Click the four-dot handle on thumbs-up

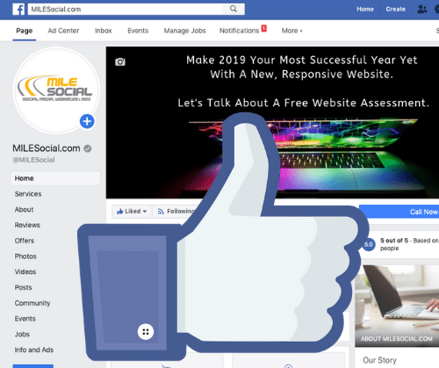(x=146, y=332)
